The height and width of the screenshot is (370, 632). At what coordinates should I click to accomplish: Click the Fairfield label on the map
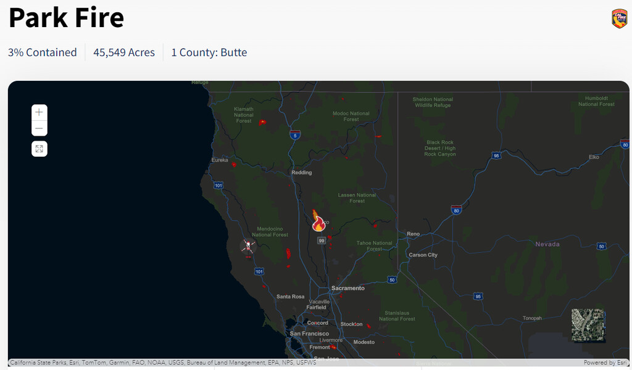316,307
